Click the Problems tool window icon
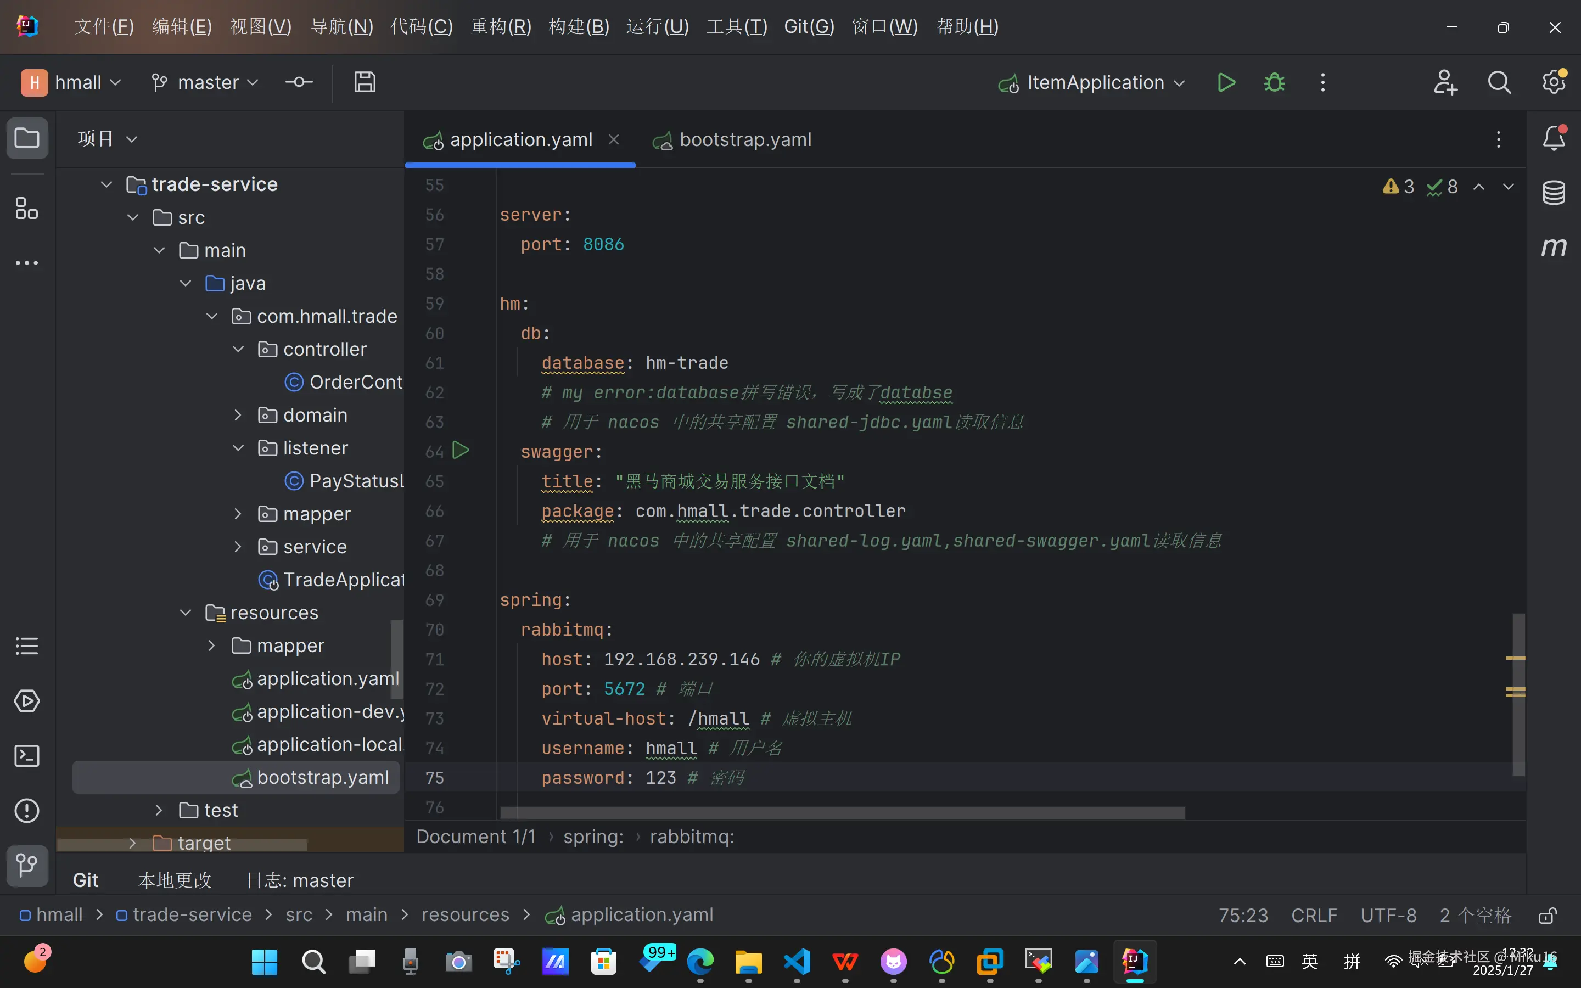 coord(27,811)
